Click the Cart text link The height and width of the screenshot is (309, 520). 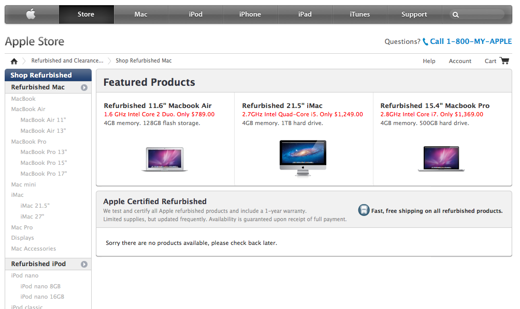coord(490,61)
